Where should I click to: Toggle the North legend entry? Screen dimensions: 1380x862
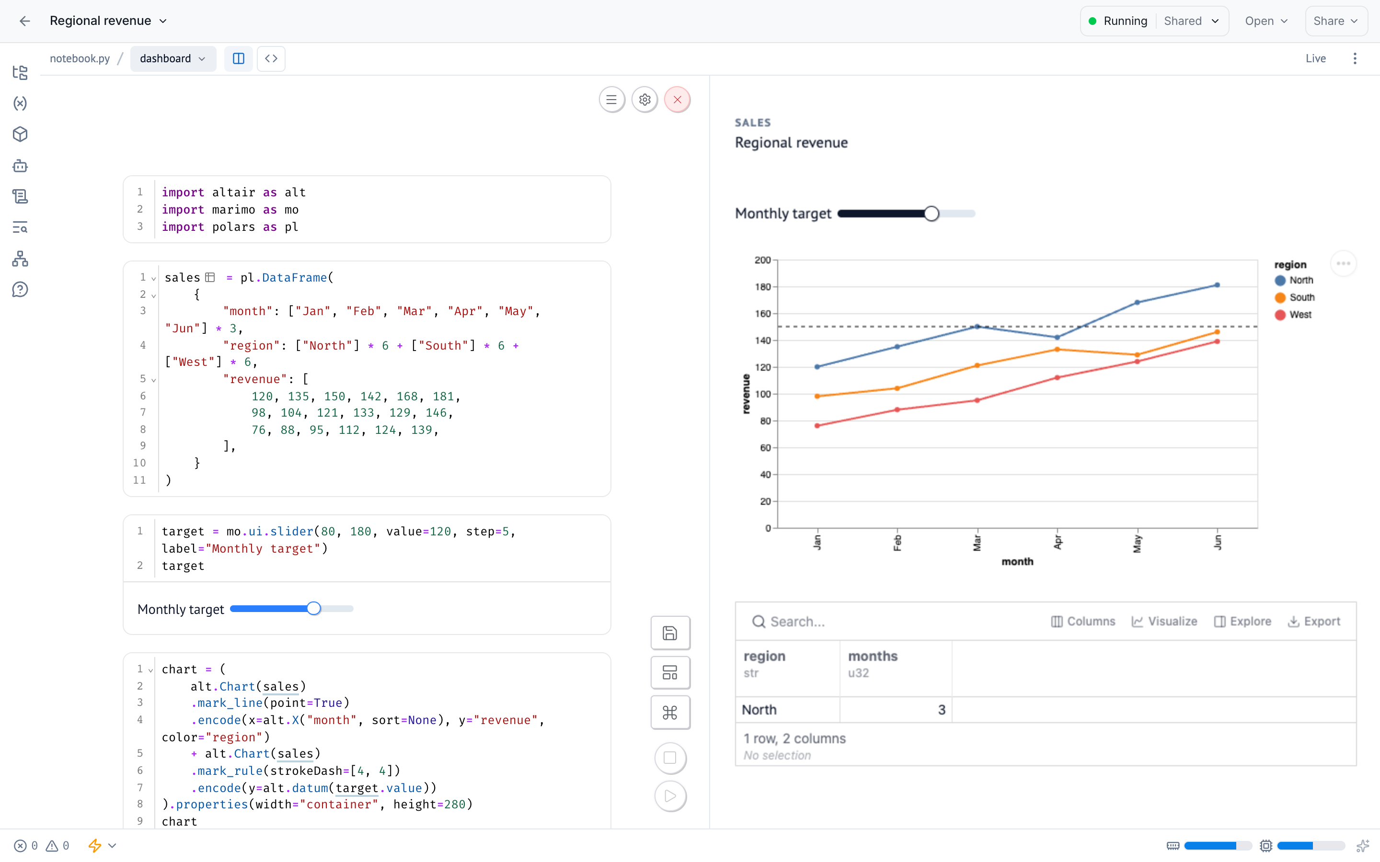click(1293, 281)
